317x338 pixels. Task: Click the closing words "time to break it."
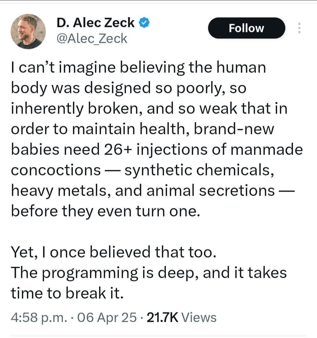click(x=67, y=293)
